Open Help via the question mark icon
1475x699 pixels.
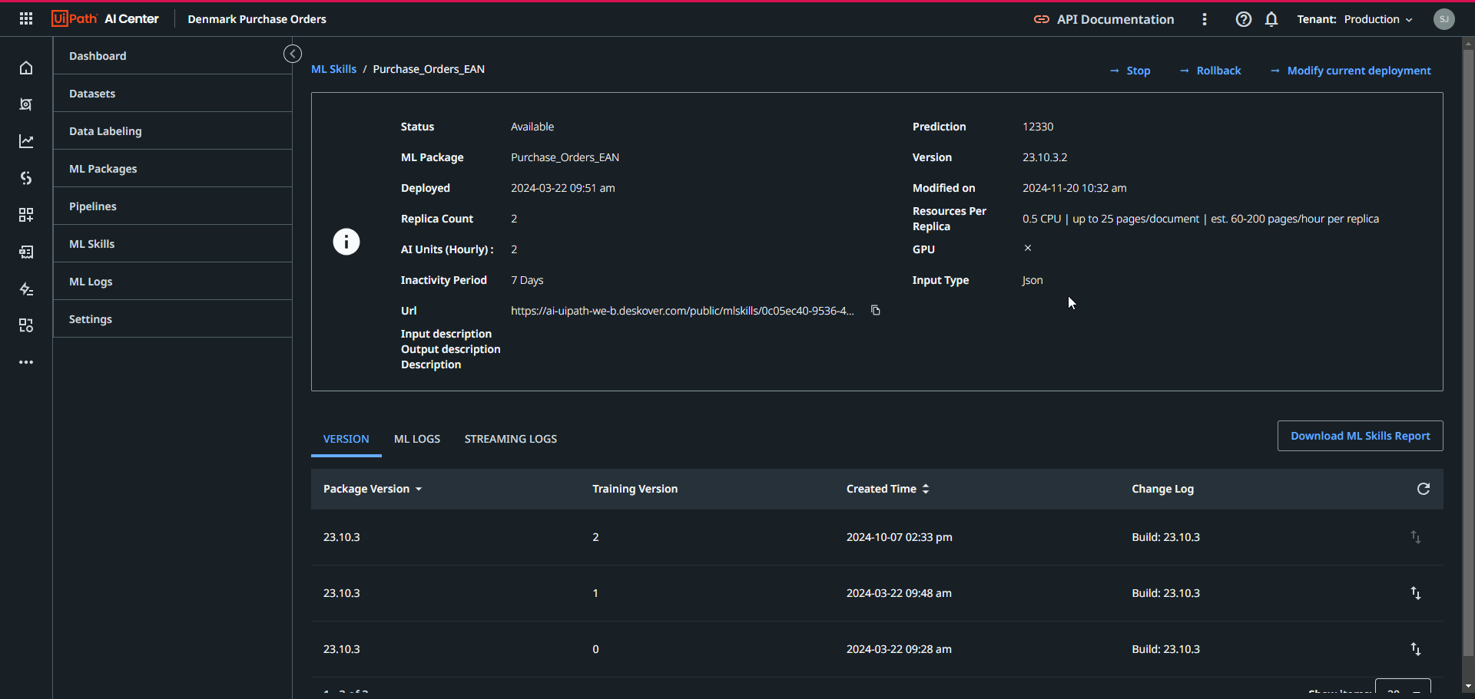pos(1243,19)
